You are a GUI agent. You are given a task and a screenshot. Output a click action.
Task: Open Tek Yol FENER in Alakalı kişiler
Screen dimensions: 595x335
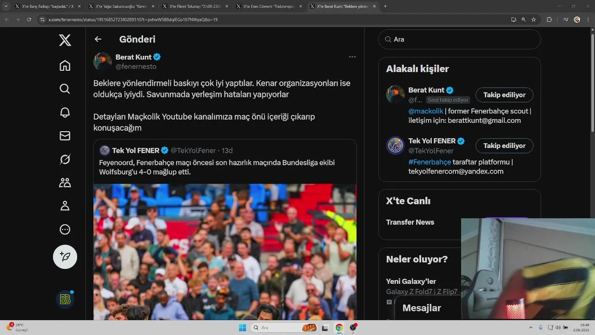(432, 141)
